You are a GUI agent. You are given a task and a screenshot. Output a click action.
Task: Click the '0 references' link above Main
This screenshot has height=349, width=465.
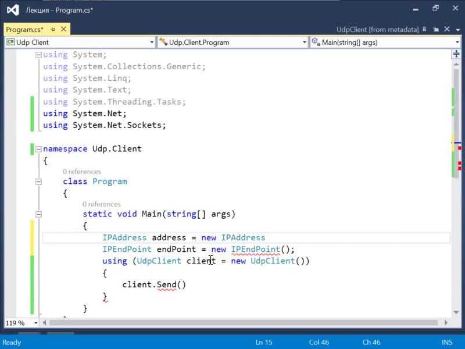[x=101, y=204]
